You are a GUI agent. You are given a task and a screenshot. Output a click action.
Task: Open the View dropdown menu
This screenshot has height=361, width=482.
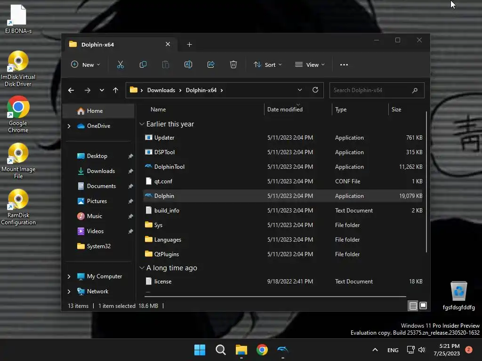(310, 64)
